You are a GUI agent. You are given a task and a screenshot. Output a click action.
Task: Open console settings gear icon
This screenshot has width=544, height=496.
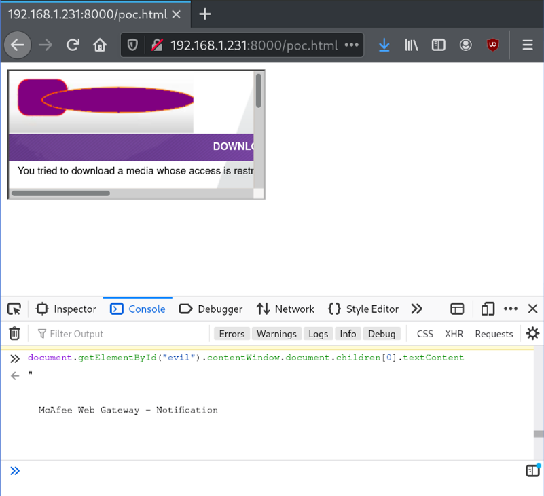point(532,333)
